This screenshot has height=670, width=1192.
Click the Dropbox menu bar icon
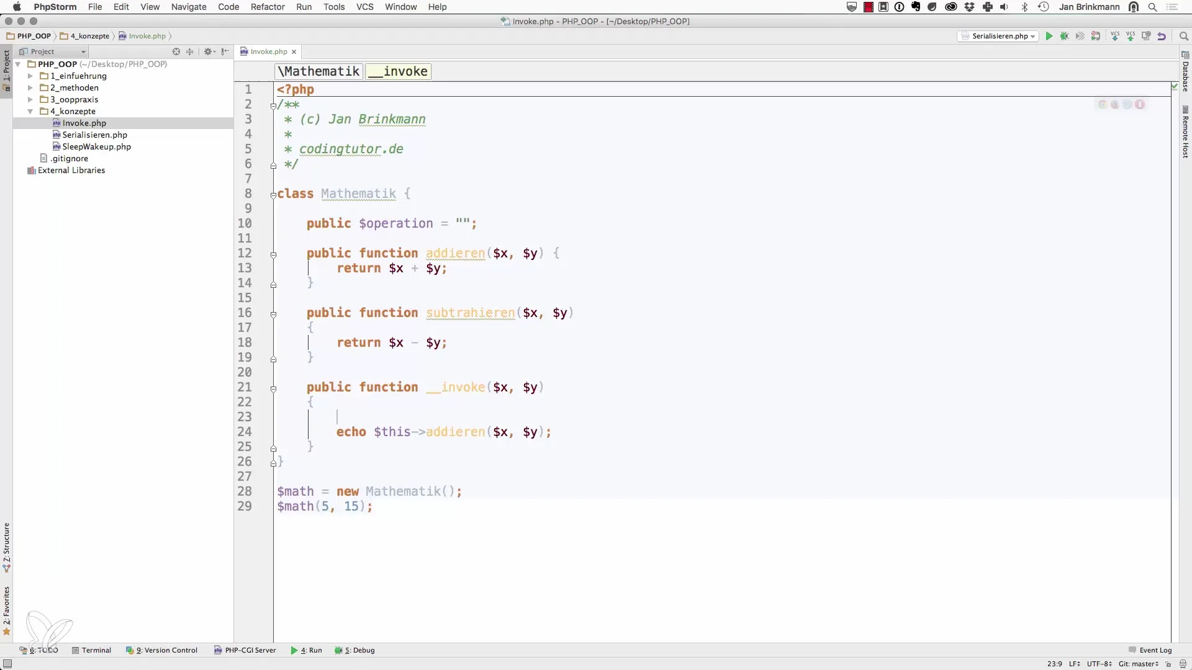pos(970,7)
